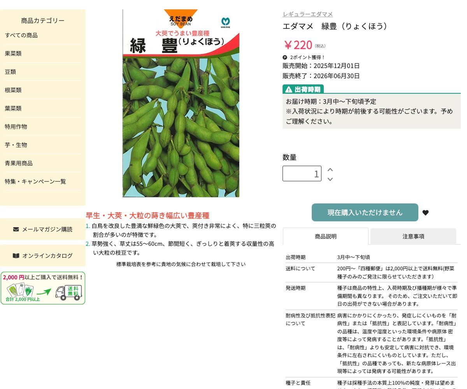Increase quantity with up arrow

(330, 170)
